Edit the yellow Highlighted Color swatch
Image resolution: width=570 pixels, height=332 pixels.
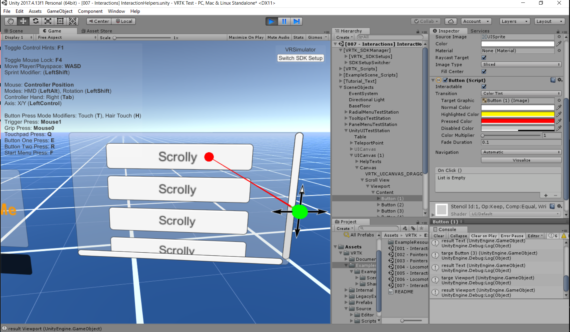pyautogui.click(x=517, y=114)
